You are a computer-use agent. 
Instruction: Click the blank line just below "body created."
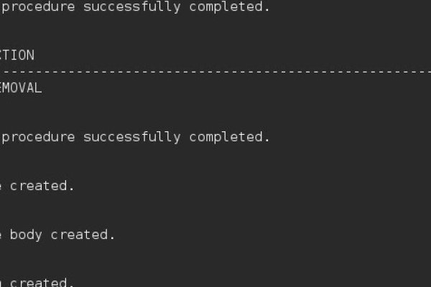[x=144, y=258]
